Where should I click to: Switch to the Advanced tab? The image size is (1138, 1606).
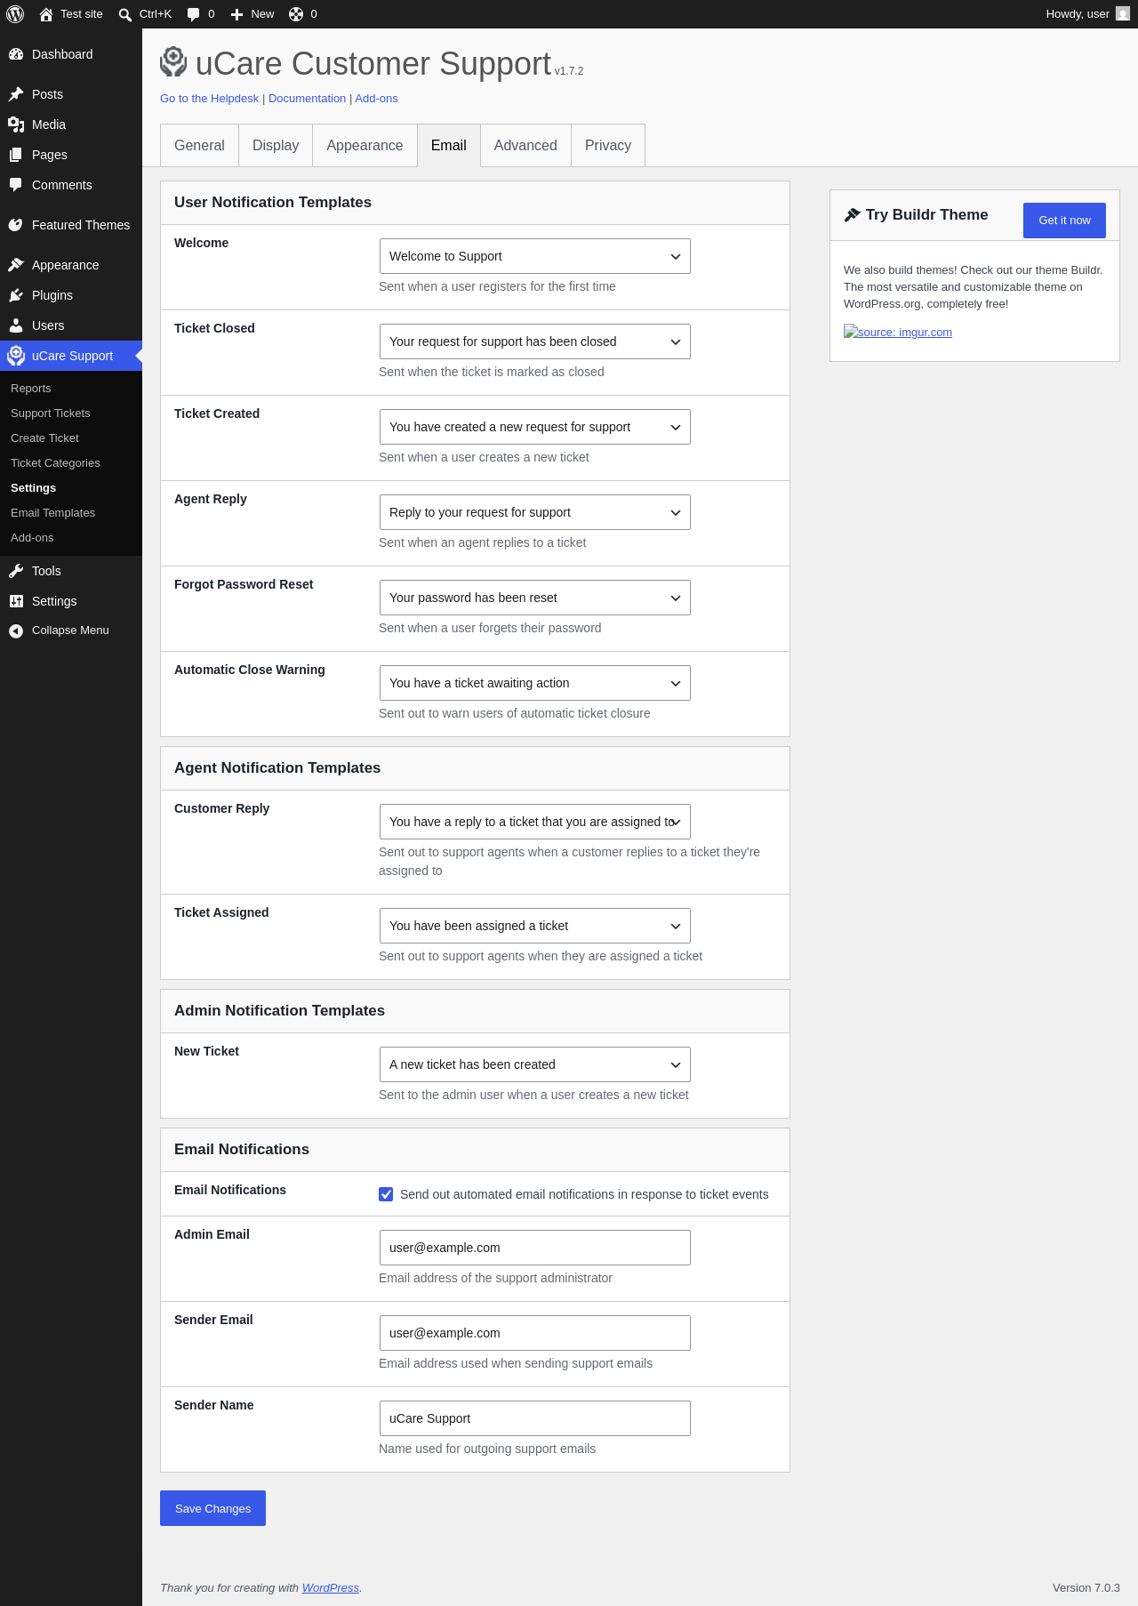click(525, 145)
